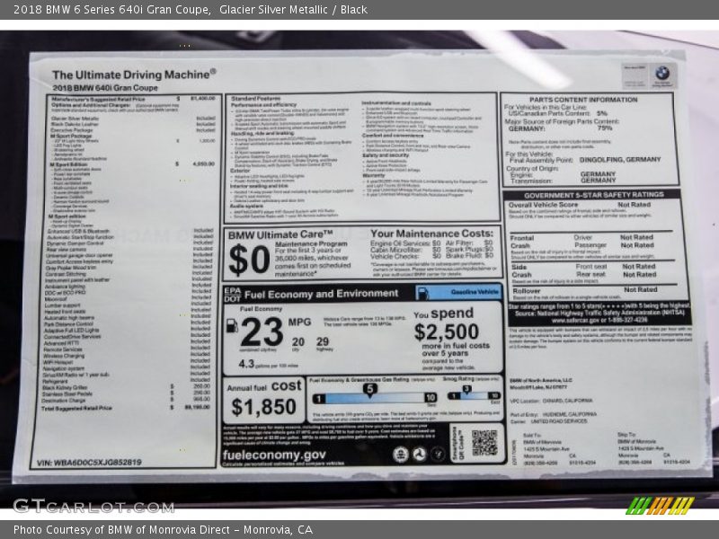Click the 'Executive Package' option row
The height and width of the screenshot is (539, 719).
click(133, 130)
